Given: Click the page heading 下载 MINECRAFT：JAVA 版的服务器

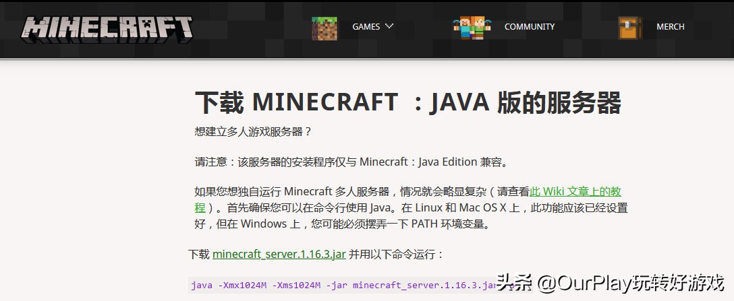Looking at the screenshot, I should click(407, 103).
